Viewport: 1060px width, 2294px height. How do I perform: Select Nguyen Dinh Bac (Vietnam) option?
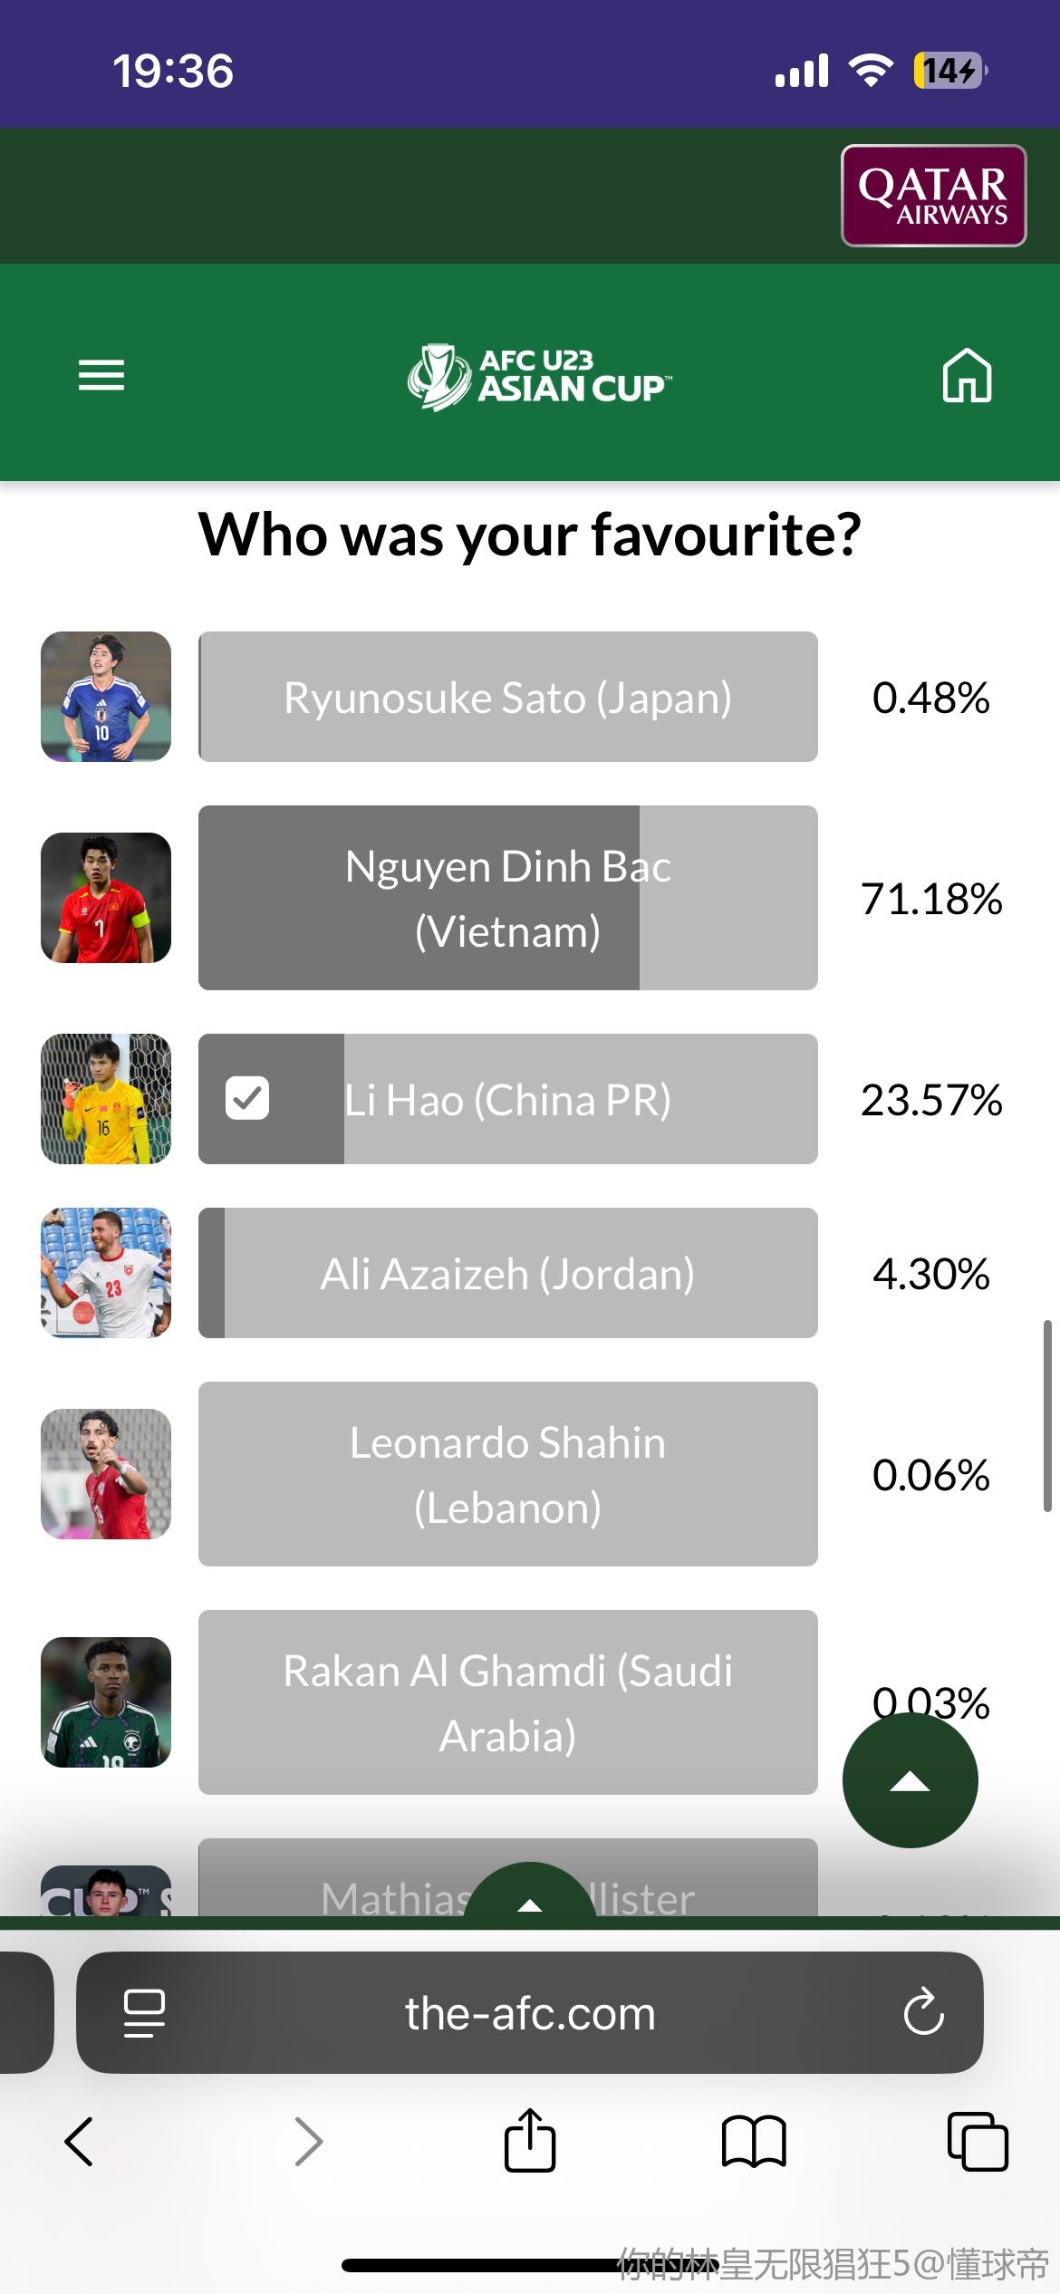[507, 898]
